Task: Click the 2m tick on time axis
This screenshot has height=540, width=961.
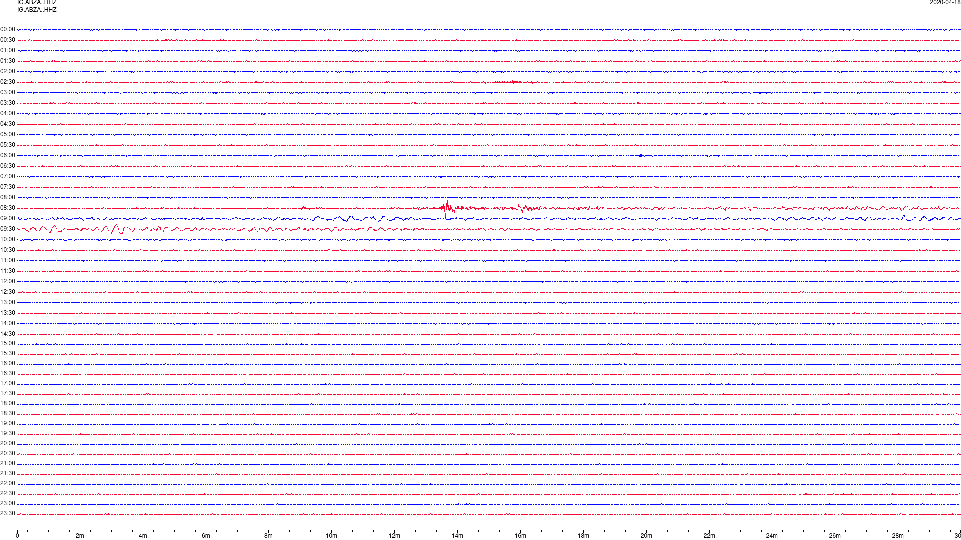Action: click(x=80, y=536)
